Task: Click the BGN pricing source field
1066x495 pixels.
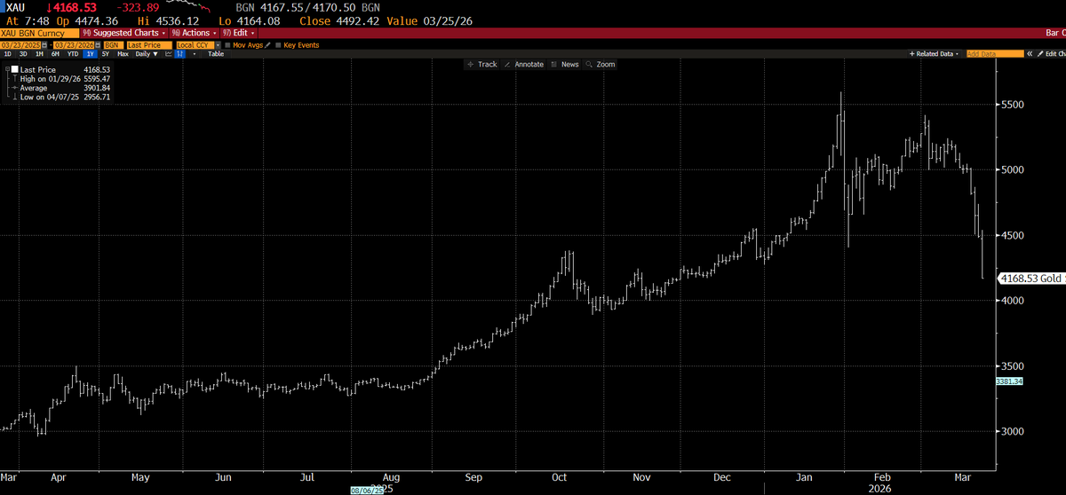Action: [114, 45]
